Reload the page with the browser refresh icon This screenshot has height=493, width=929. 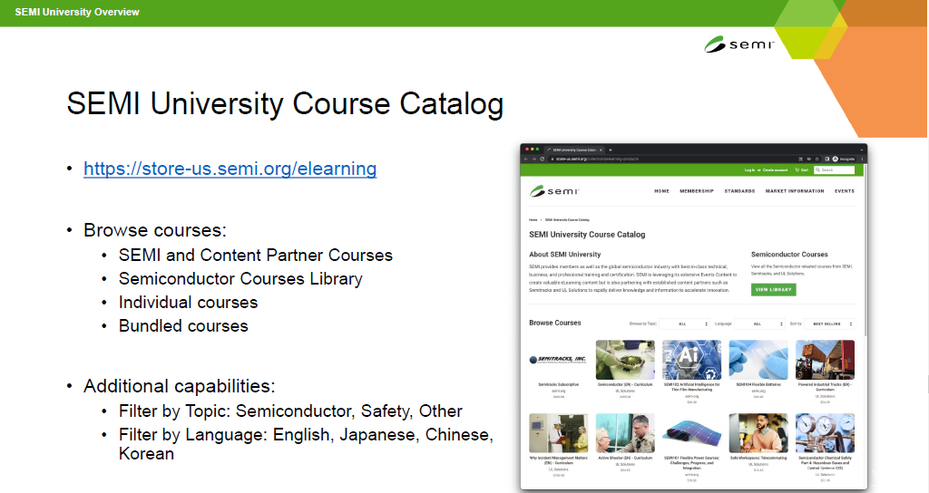543,159
